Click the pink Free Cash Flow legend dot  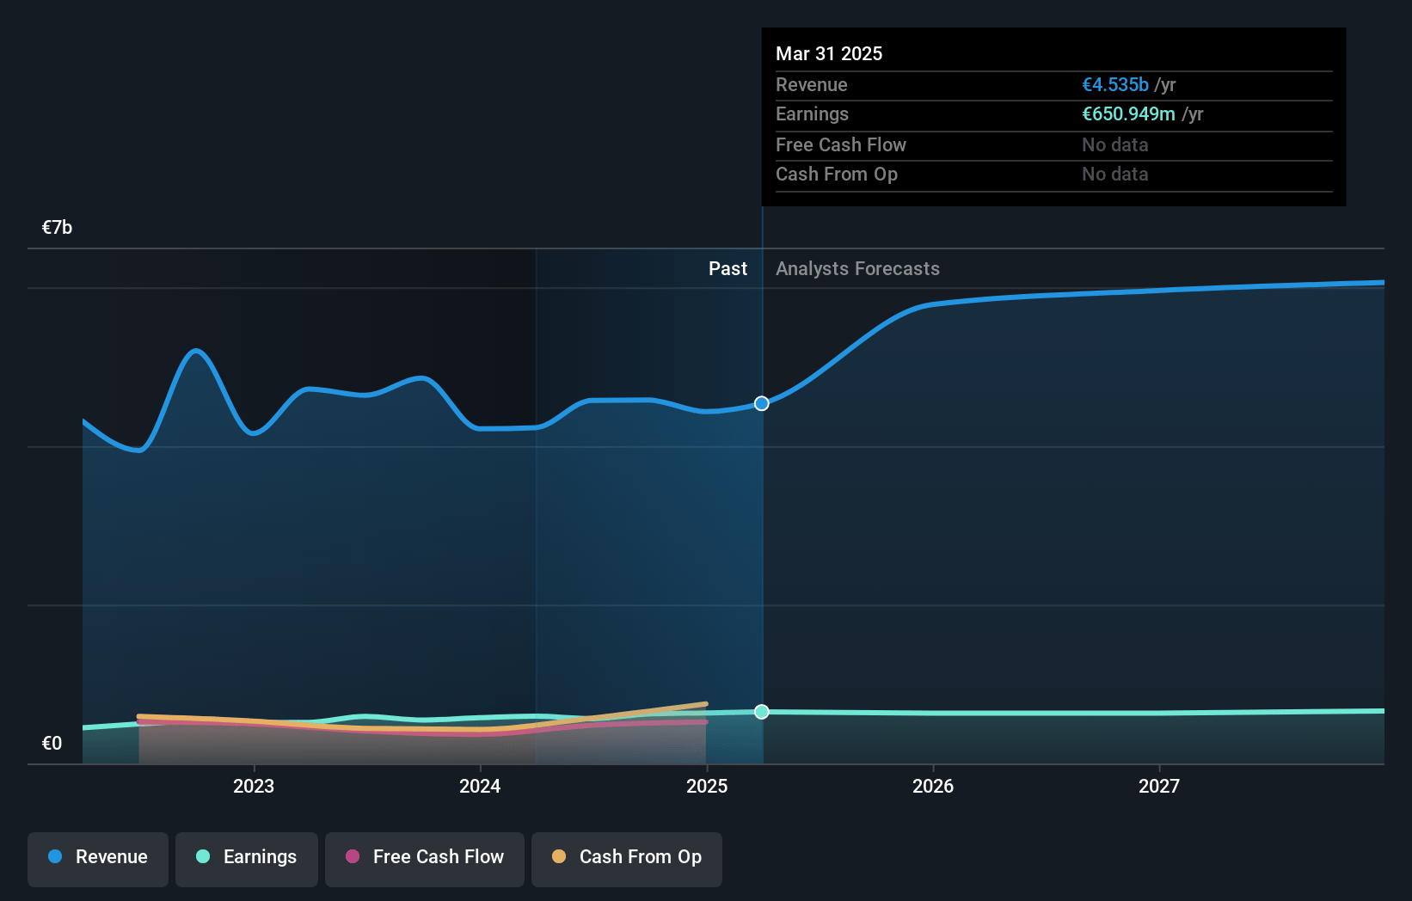pos(353,856)
